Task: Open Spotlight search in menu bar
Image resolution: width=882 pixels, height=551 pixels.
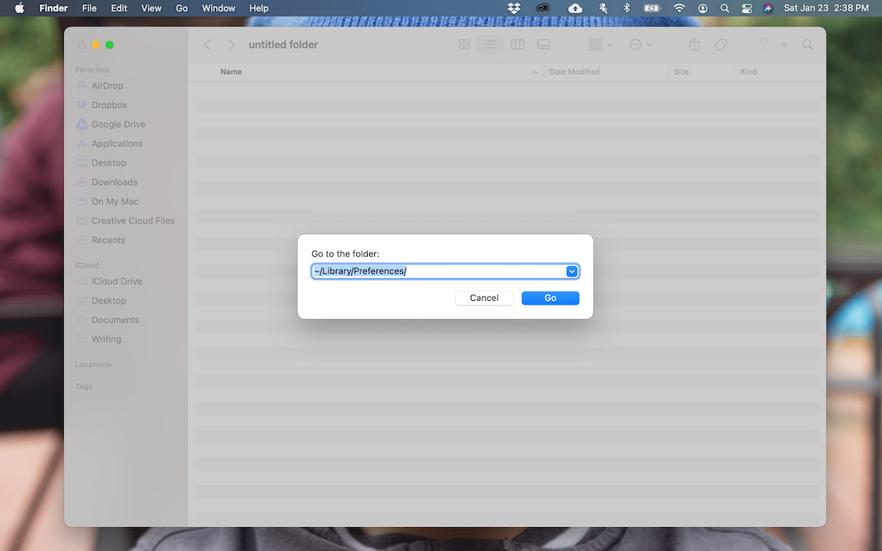Action: (725, 8)
